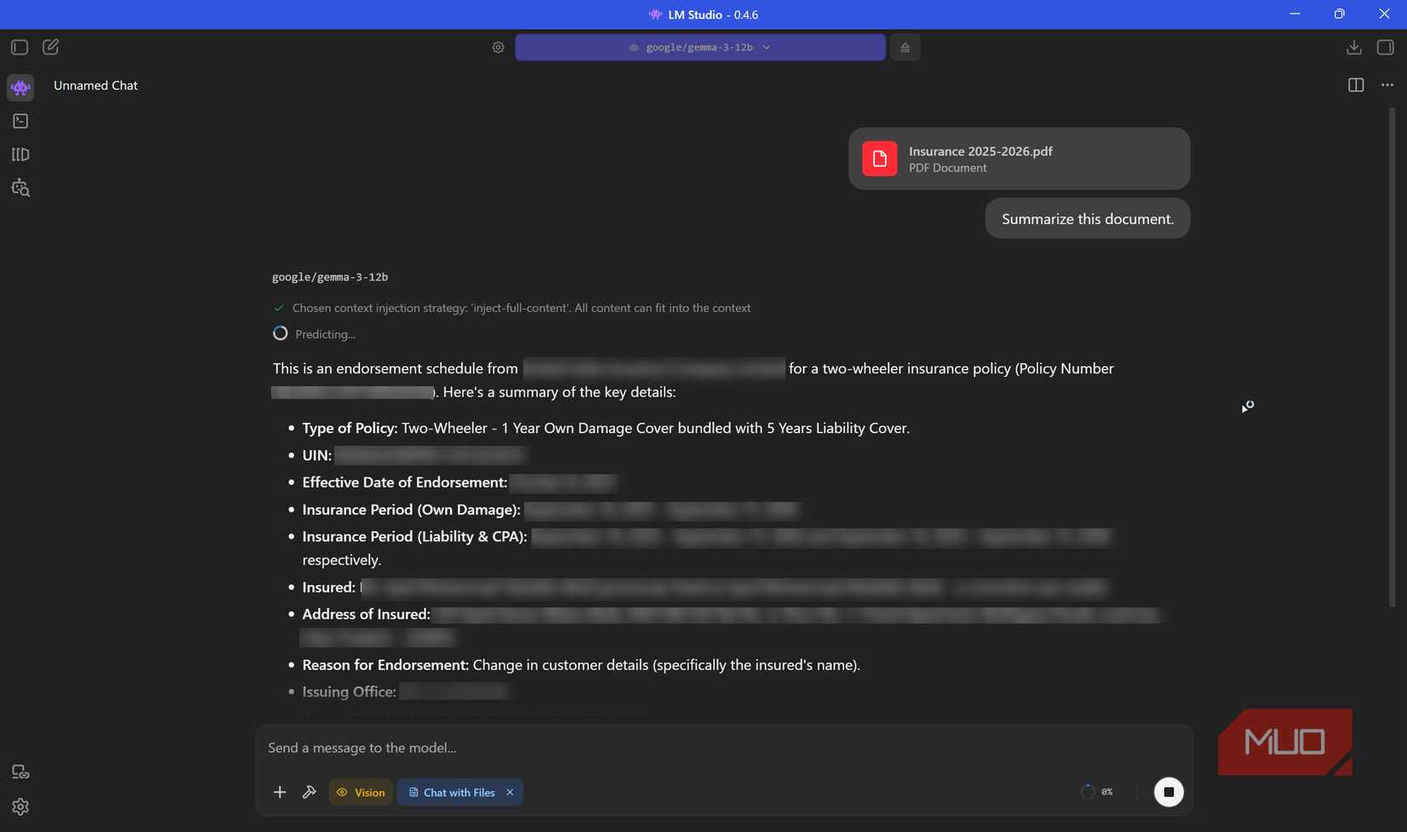Open the Insurance 2025-2026.pdf attachment

coord(1019,159)
